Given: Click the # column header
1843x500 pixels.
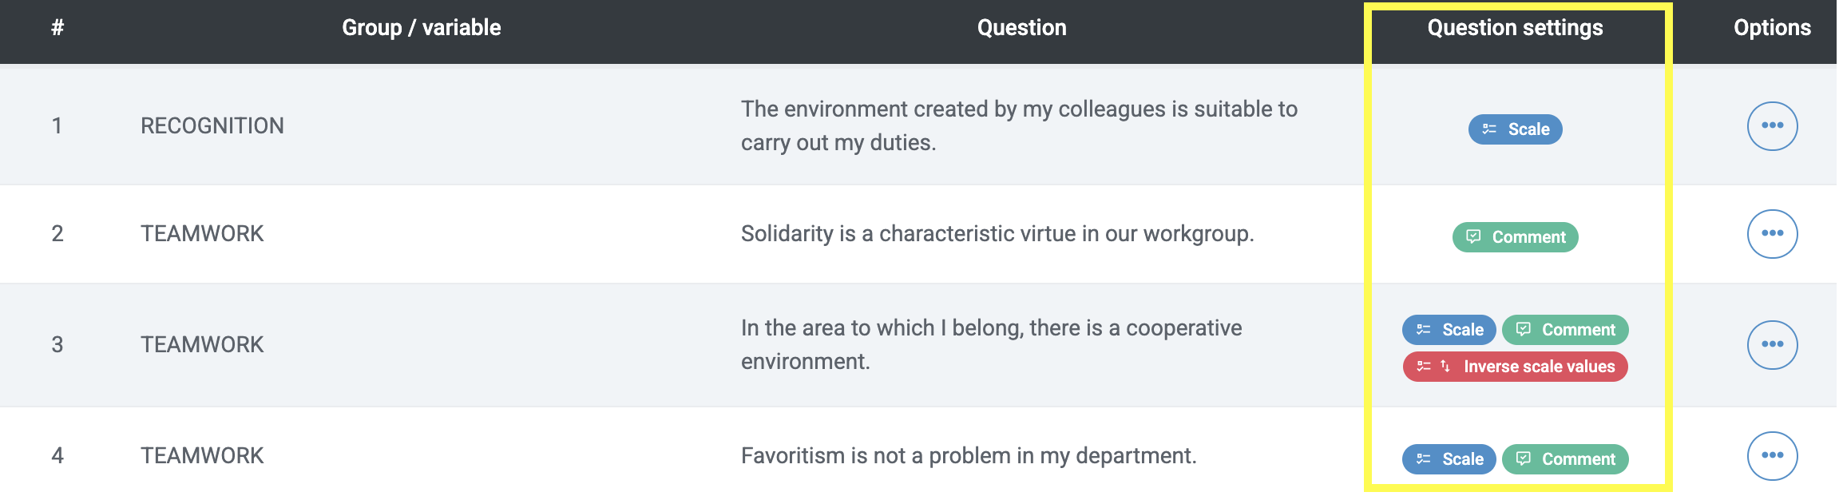Looking at the screenshot, I should [x=57, y=28].
